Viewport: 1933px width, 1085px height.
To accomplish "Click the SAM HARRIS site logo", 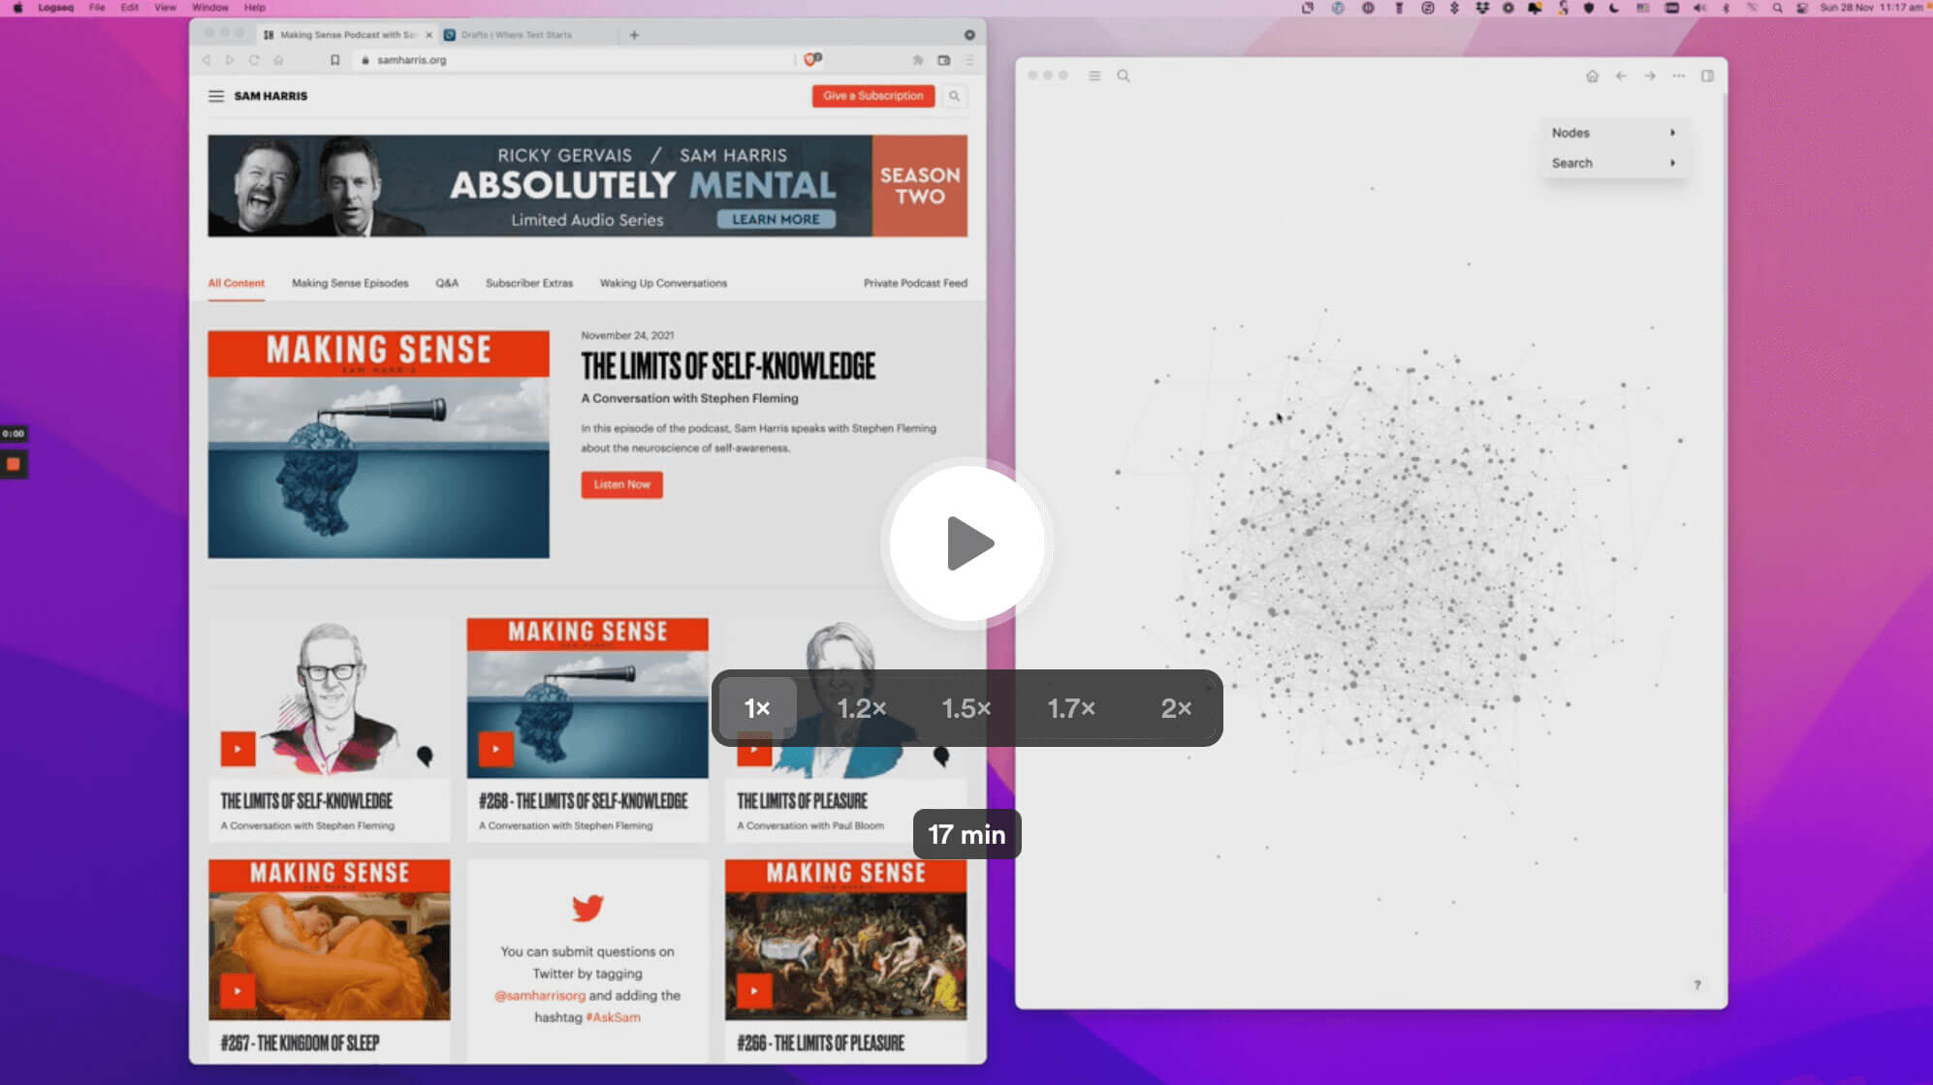I will (270, 96).
